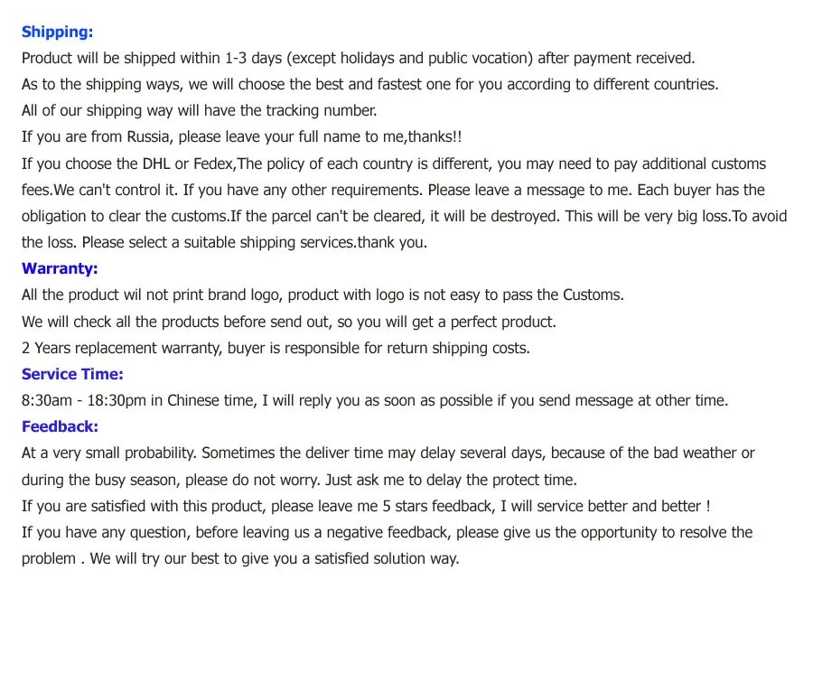Click the line about leaving negative feedback

[x=387, y=532]
